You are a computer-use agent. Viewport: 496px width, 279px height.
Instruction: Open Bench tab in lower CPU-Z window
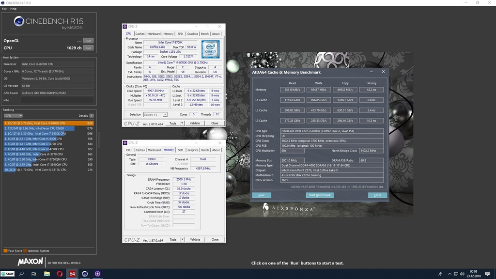[205, 150]
